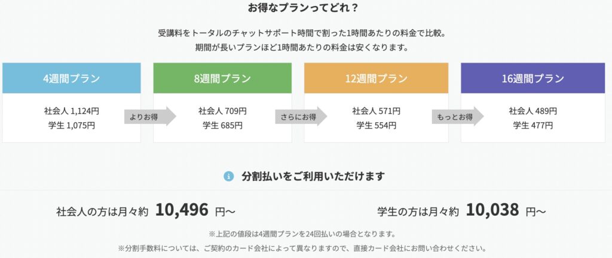Click the 分割払いをご利用いただけます heading text
The height and width of the screenshot is (258, 612).
coord(313,176)
